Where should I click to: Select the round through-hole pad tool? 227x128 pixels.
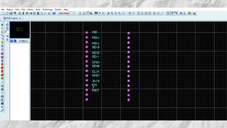[2, 54]
